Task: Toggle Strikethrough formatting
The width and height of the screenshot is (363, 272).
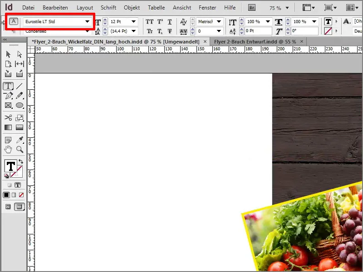Action: 170,31
